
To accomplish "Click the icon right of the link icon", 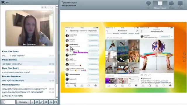I will 46,102.
